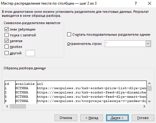Tick the 'другой' custom delimiter checkbox
Screen dimensions: 156x123
pos(6,53)
